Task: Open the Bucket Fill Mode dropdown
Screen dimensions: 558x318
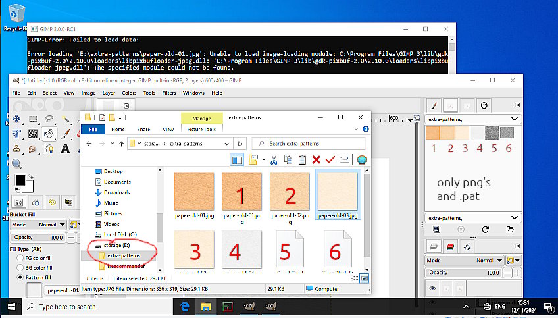Action: coord(47,225)
